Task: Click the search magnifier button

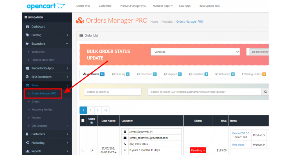Action: 265,92
